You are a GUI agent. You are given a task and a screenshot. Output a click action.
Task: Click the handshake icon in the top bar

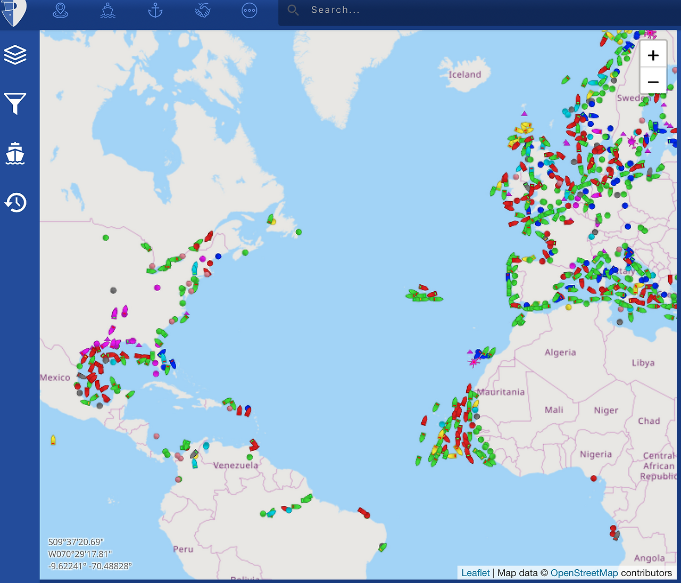(x=203, y=10)
